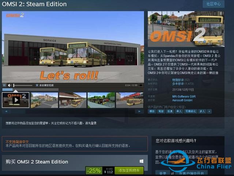Select the 驾驶 tag
This screenshot has height=176, width=234.
(161, 112)
